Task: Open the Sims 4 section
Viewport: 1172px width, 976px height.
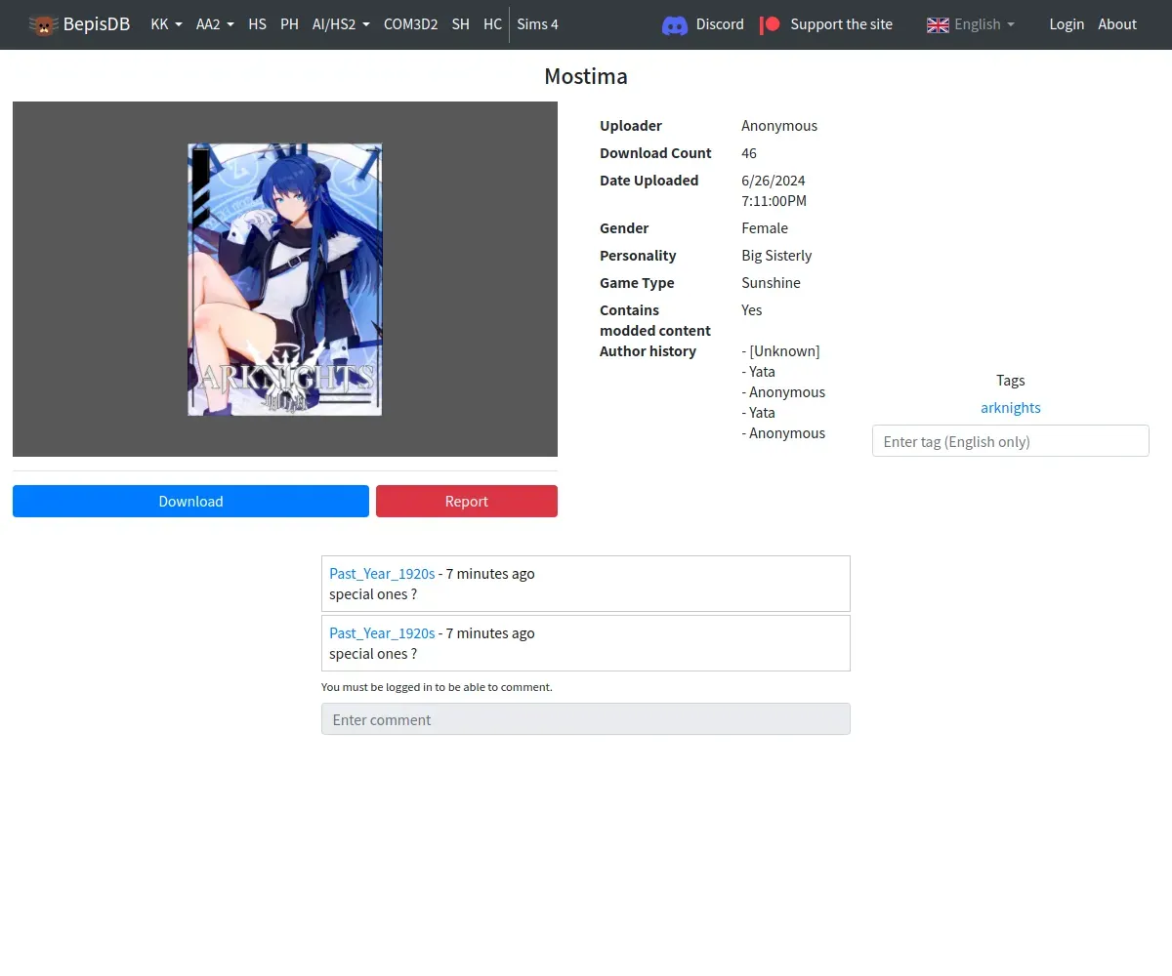Action: point(537,24)
